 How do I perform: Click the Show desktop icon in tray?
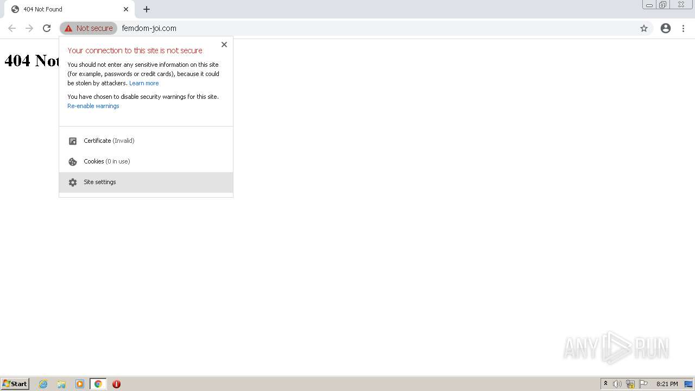pos(688,384)
